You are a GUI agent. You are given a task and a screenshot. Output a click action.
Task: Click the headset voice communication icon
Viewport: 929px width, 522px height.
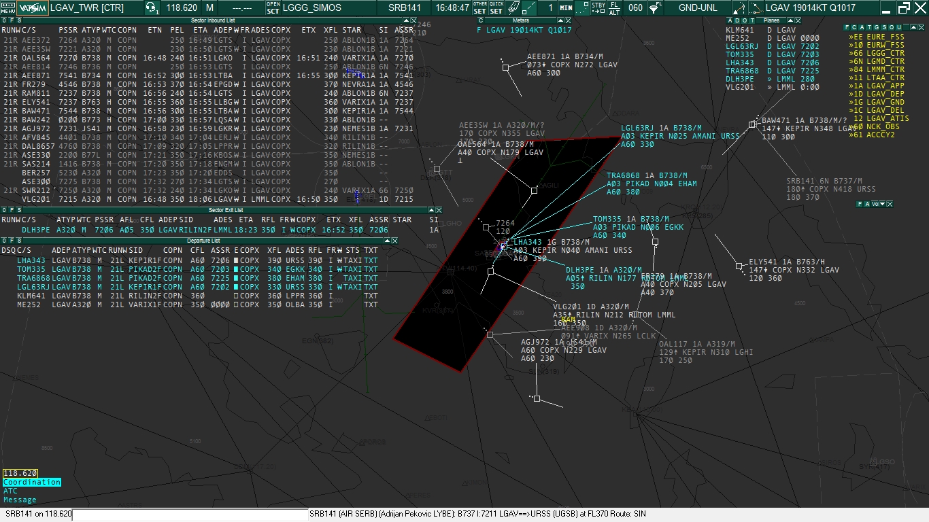152,8
